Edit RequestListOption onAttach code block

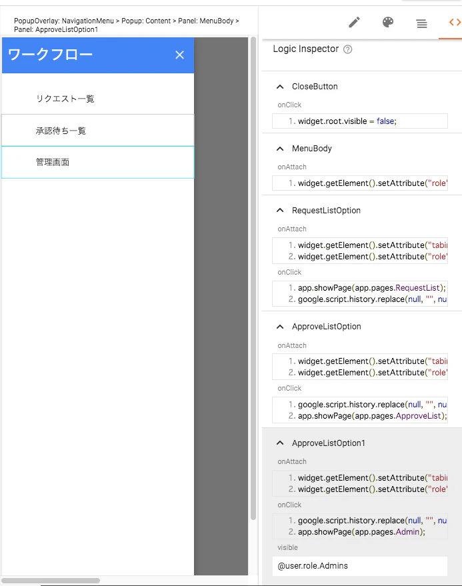tap(359, 251)
